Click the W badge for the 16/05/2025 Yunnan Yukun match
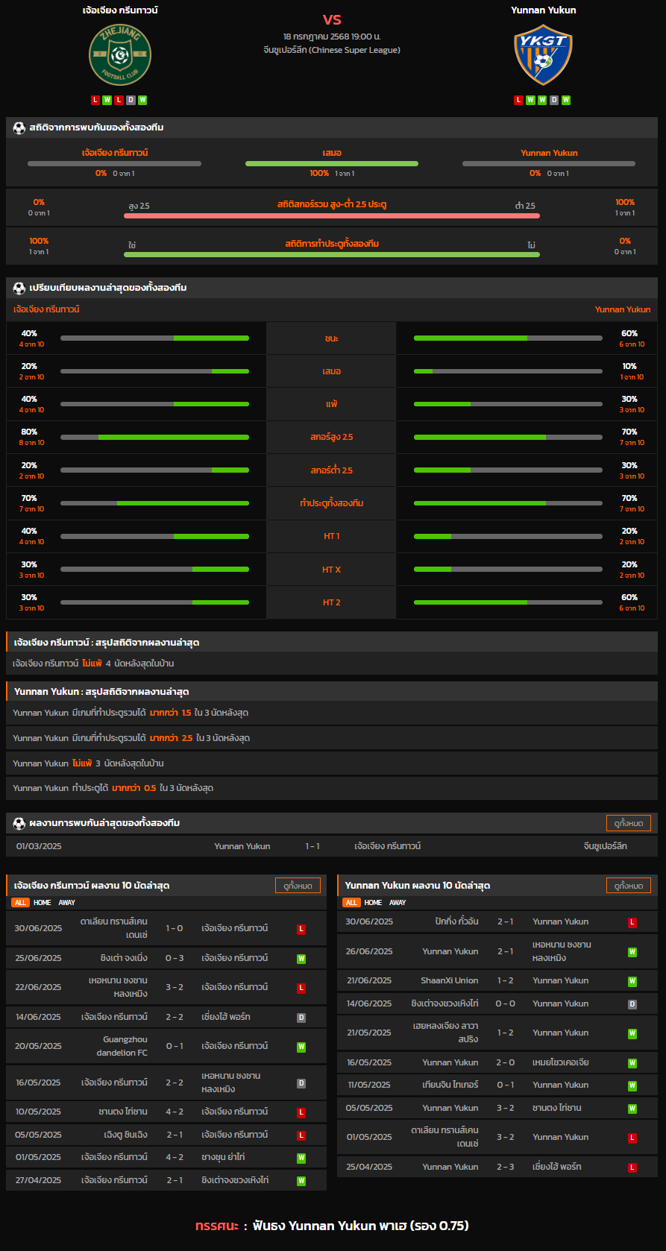Image resolution: width=666 pixels, height=1251 pixels. tap(632, 1063)
